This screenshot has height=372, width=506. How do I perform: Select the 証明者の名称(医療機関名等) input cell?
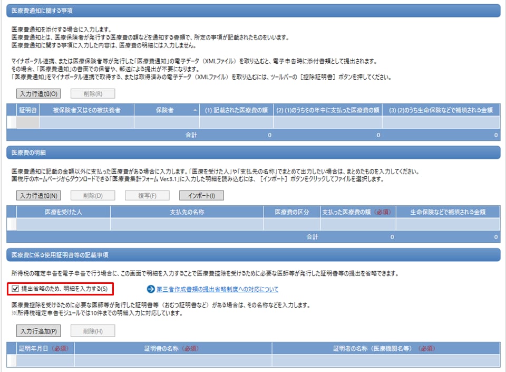[x=385, y=360]
